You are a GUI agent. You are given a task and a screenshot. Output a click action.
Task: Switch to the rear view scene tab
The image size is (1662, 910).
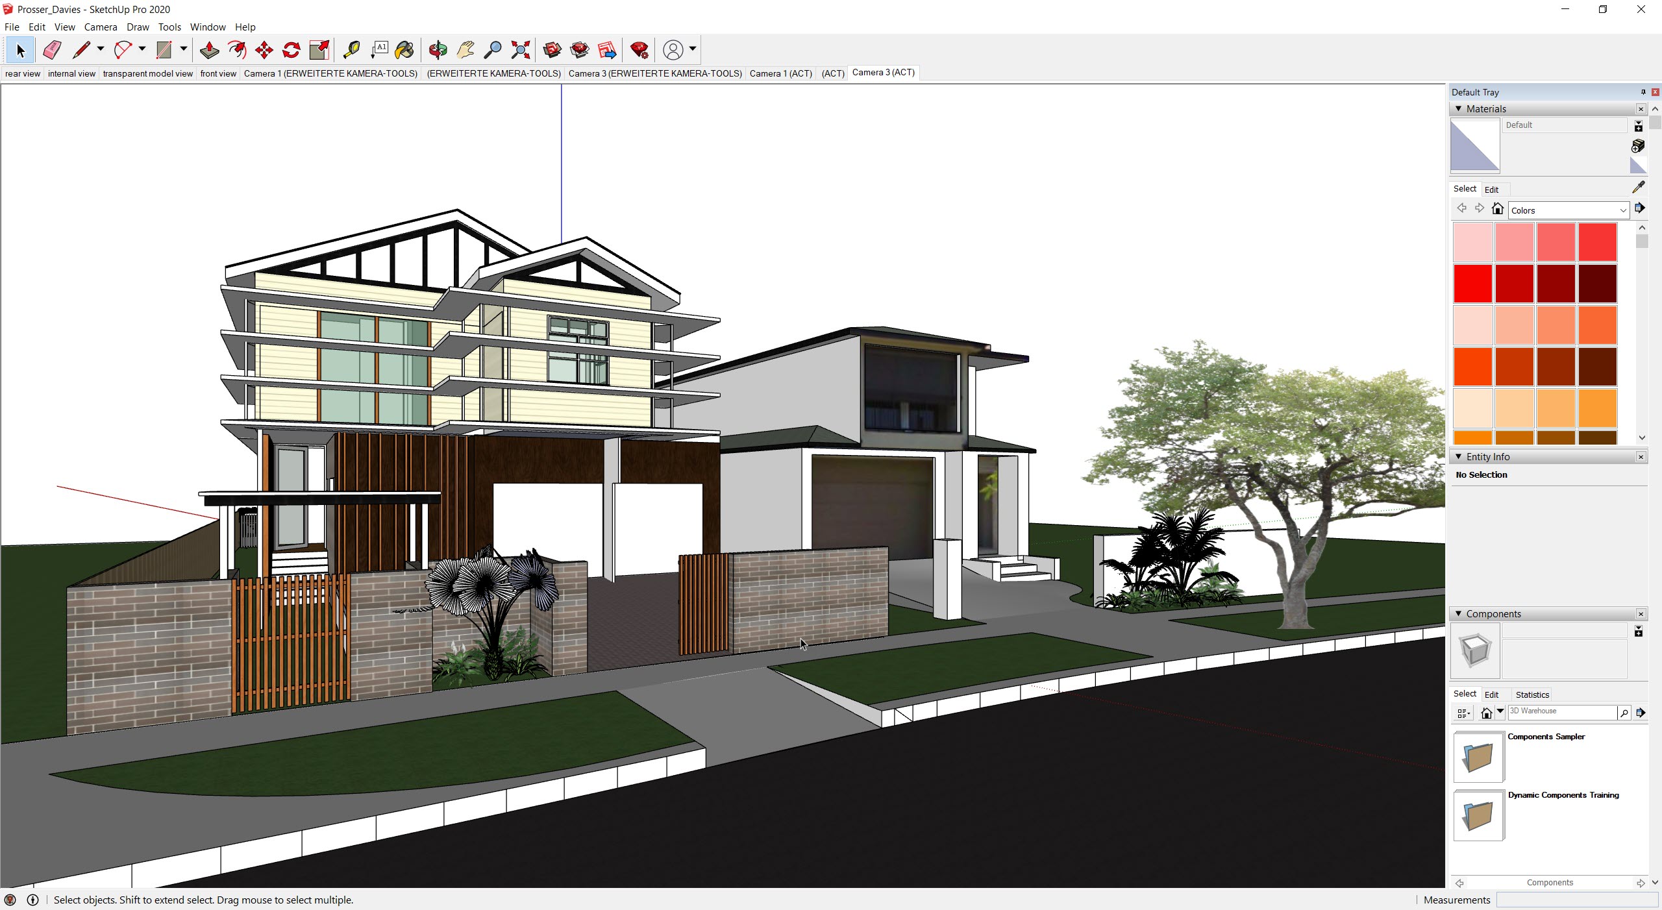pyautogui.click(x=23, y=73)
